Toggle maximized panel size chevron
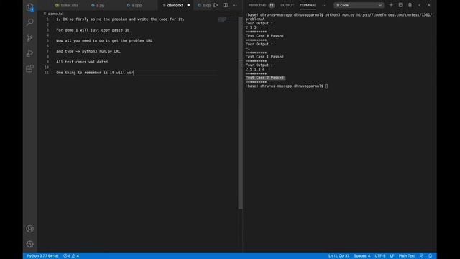460x259 pixels. [420, 5]
